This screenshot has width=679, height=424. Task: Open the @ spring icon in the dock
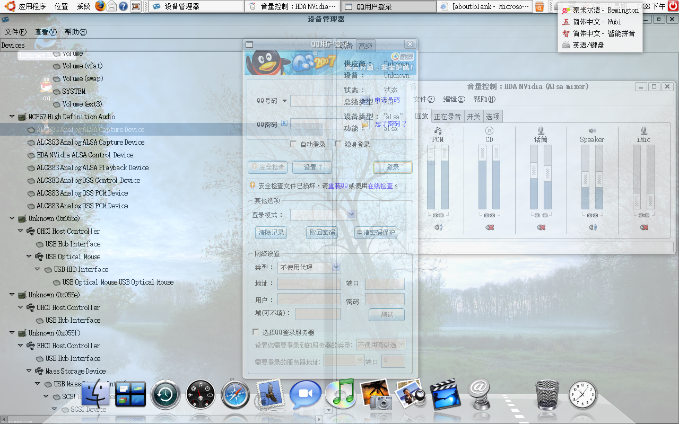(480, 394)
